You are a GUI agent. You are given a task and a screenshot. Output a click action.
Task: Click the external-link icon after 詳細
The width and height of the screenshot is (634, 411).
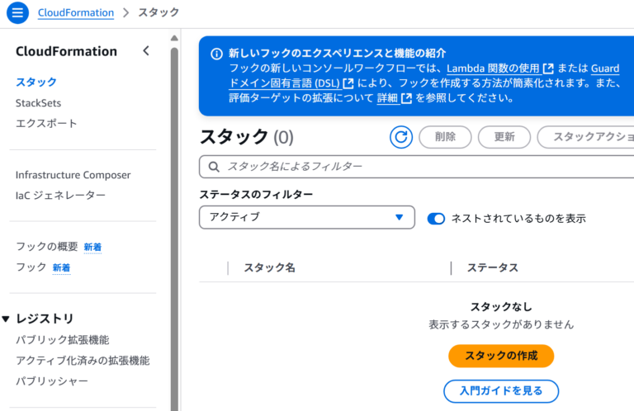pos(406,98)
